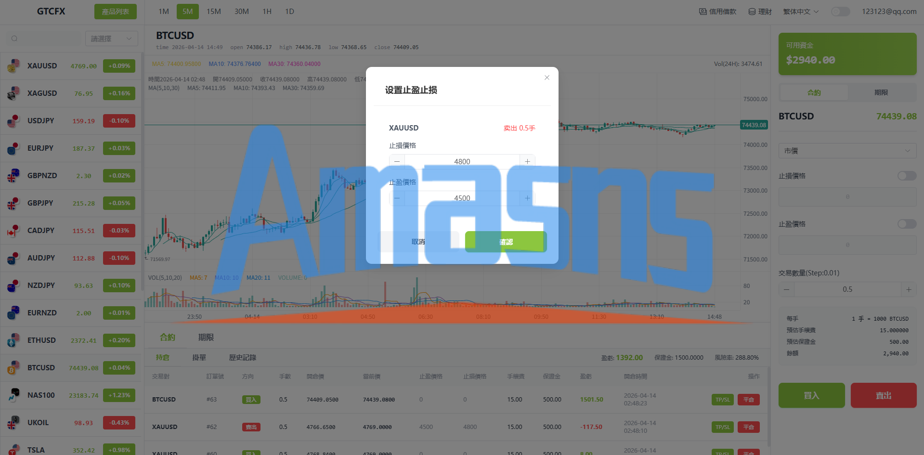Select GBPNZD flag icon in list
The width and height of the screenshot is (924, 455).
click(13, 176)
